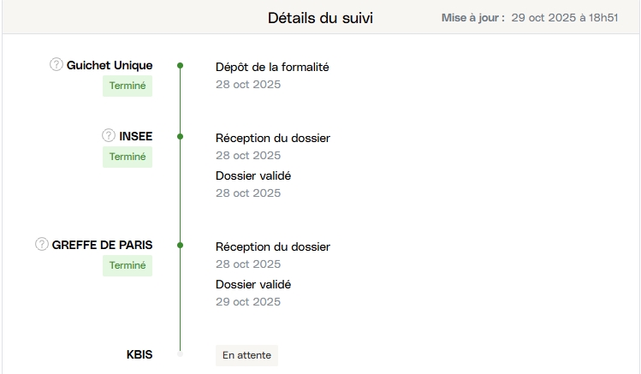The image size is (641, 374).
Task: Click GREFFE DE PARIS timeline dot
Action: 180,245
